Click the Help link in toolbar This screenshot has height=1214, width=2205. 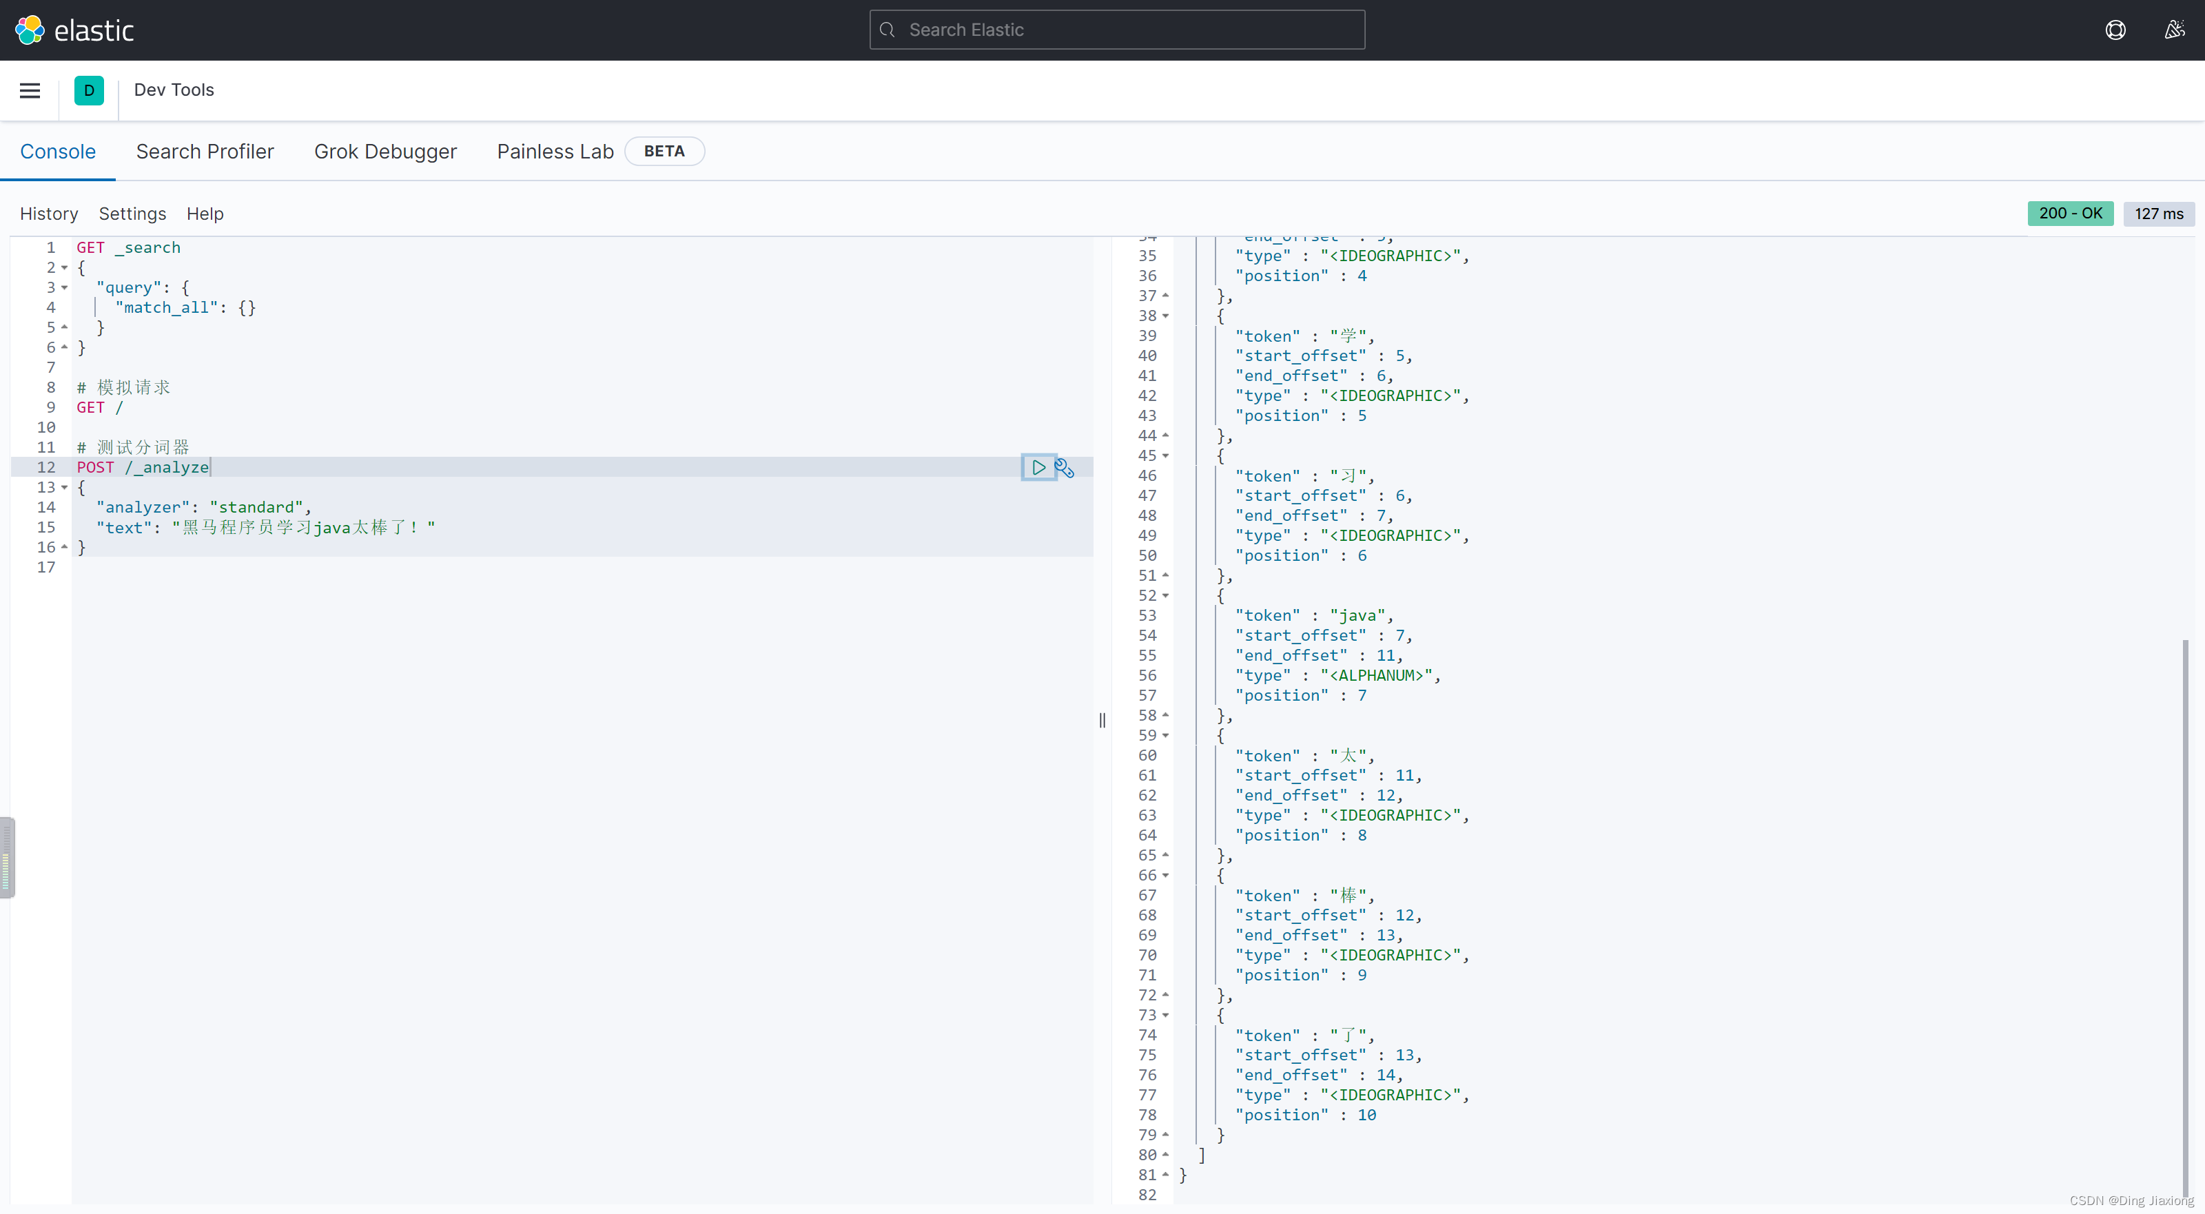click(205, 214)
